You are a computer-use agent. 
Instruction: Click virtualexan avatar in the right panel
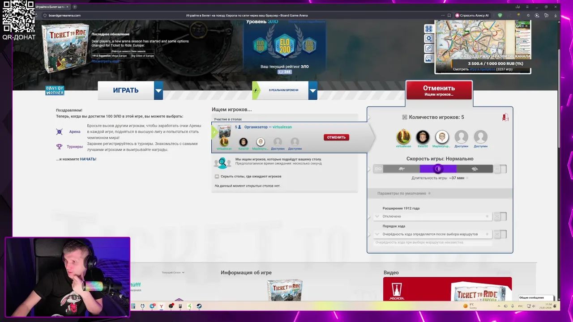(x=403, y=137)
